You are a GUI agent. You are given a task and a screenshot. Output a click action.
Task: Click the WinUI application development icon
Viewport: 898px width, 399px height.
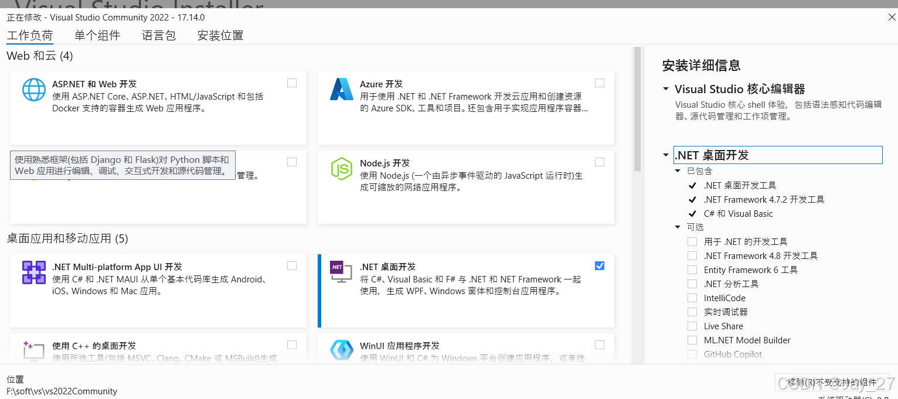pos(341,350)
